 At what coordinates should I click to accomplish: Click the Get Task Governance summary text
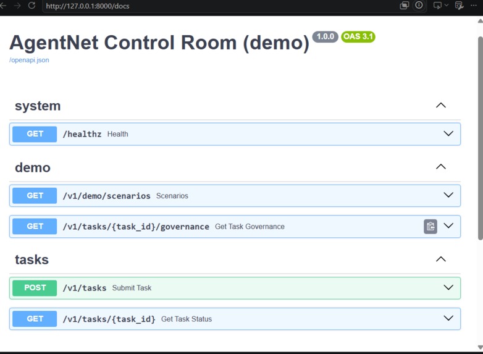250,227
